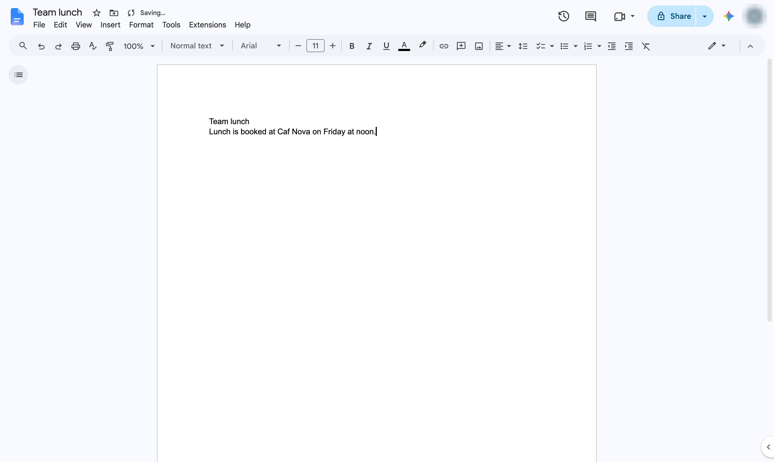Apply numbered list
Viewport: 774px width, 462px height.
pos(588,46)
